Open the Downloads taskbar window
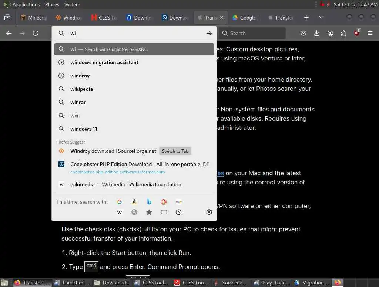Viewport: 379px width, 287px height. coord(111,283)
